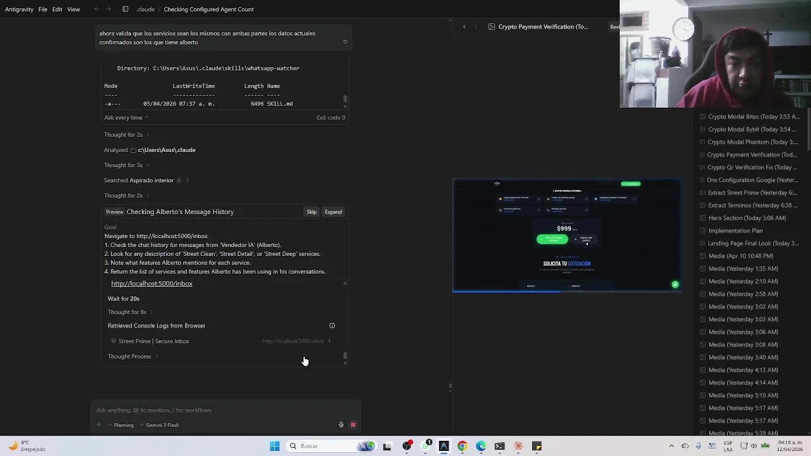Click the landing page screenshot thumbnail

tap(566, 236)
